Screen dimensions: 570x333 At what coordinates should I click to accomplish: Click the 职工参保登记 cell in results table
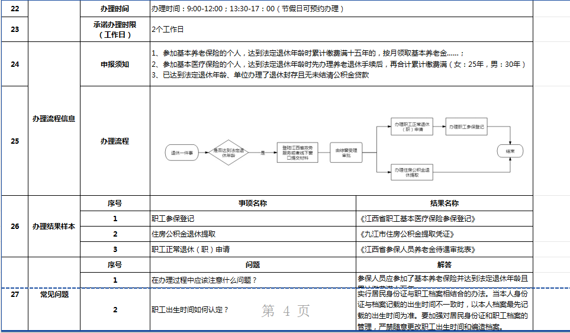click(253, 218)
